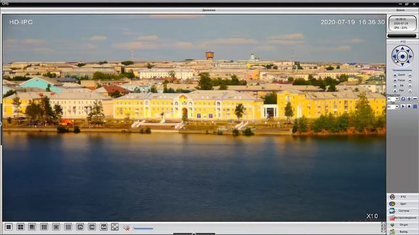Tilt camera down with PTZ down arrow

pyautogui.click(x=403, y=65)
